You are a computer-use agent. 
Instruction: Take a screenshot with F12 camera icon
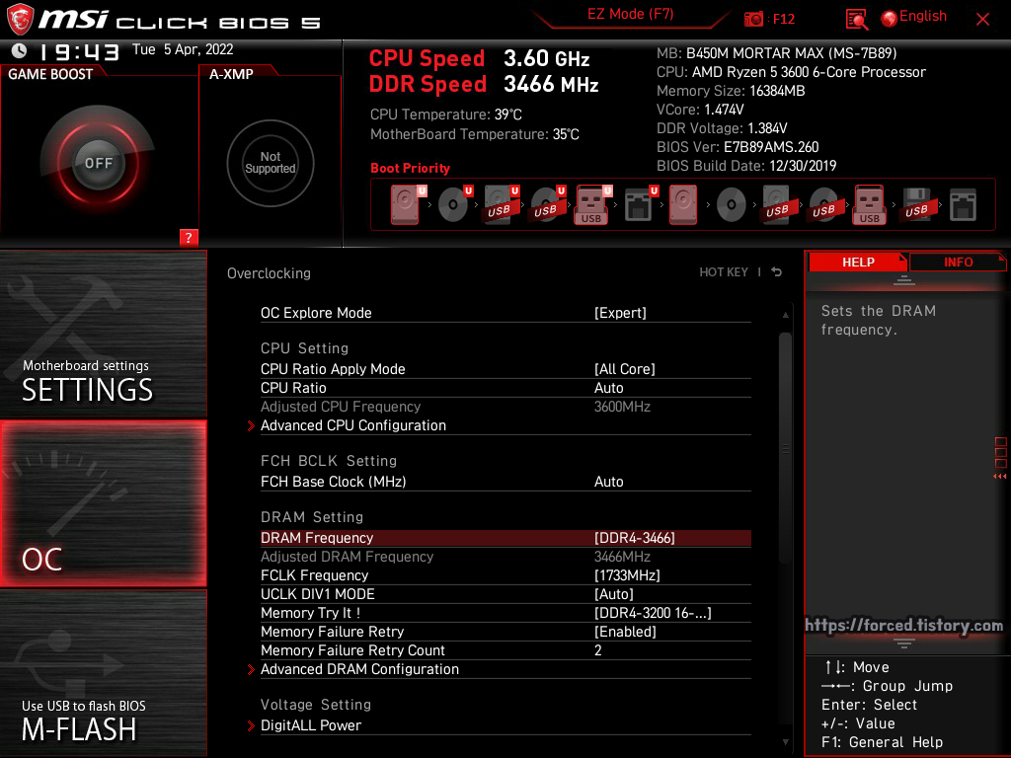pyautogui.click(x=753, y=19)
